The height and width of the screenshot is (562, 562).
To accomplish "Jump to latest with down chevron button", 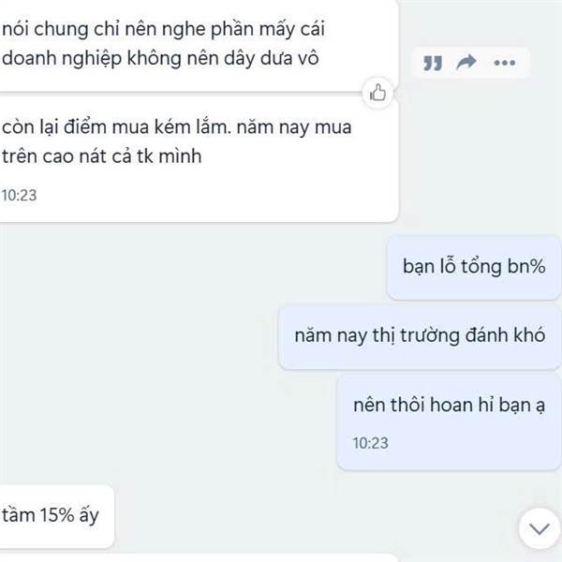I will 540,528.
